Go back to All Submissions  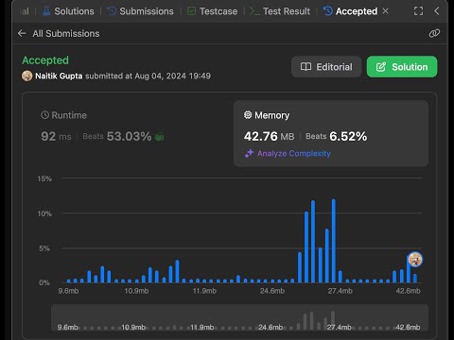pyautogui.click(x=66, y=34)
